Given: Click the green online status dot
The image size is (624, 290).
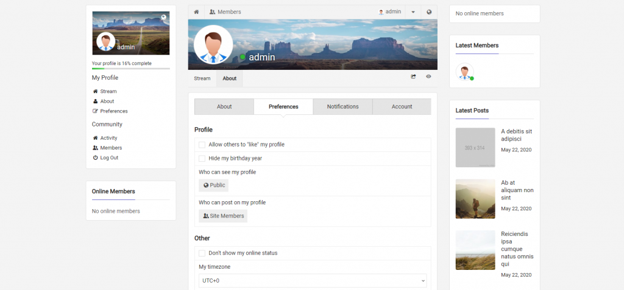Looking at the screenshot, I should (243, 57).
